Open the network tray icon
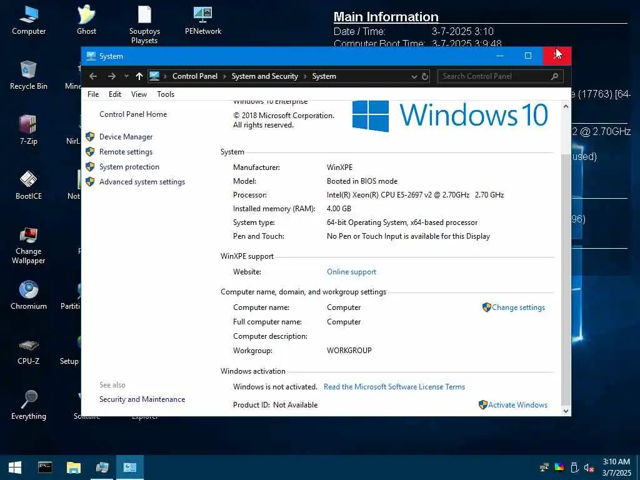 [x=544, y=467]
